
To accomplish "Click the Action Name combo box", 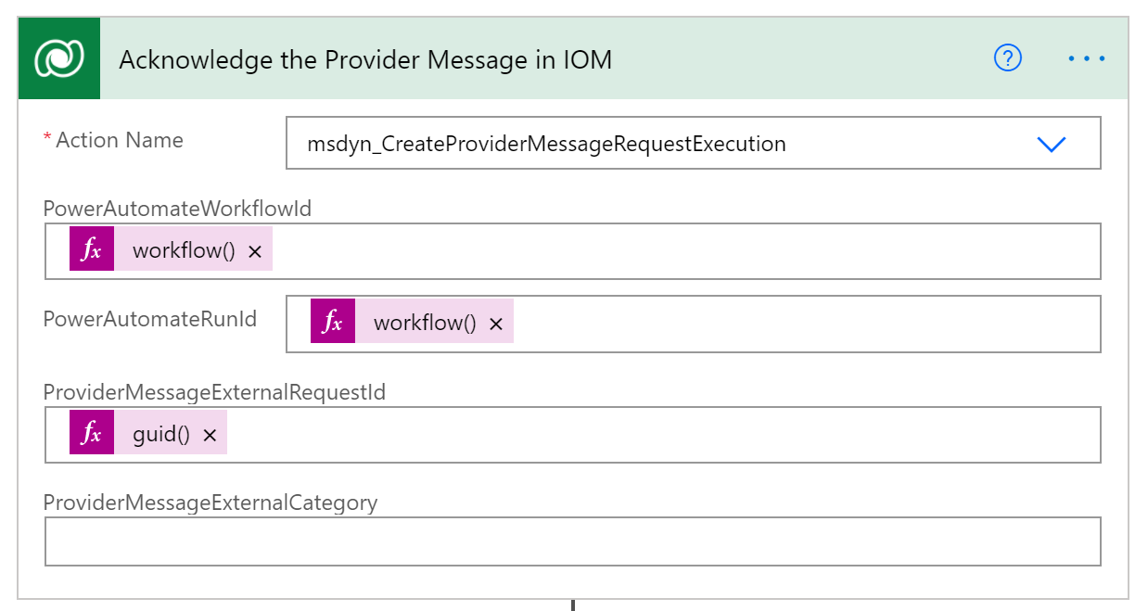I will [x=649, y=144].
